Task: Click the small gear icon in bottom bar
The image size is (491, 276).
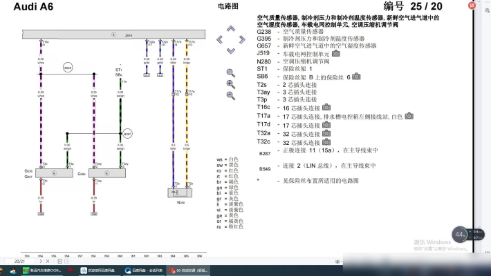Action: [x=337, y=262]
